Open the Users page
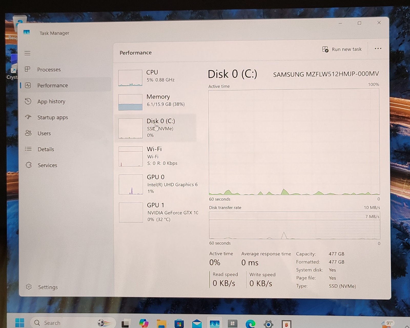The image size is (410, 328). (x=66, y=133)
